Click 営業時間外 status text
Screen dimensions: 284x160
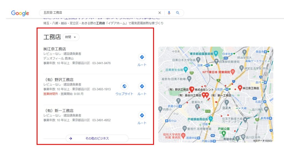coord(50,94)
